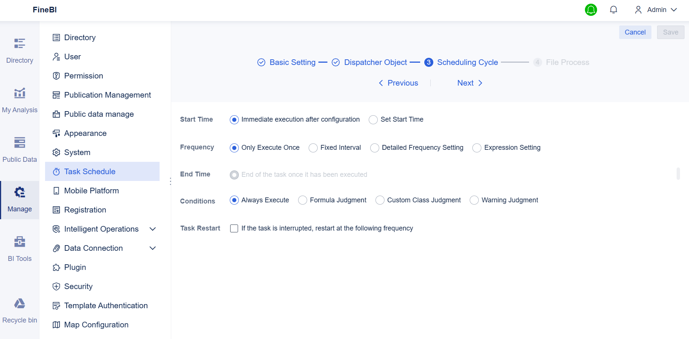
Task: Choose Fixed Interval frequency
Action: point(313,148)
